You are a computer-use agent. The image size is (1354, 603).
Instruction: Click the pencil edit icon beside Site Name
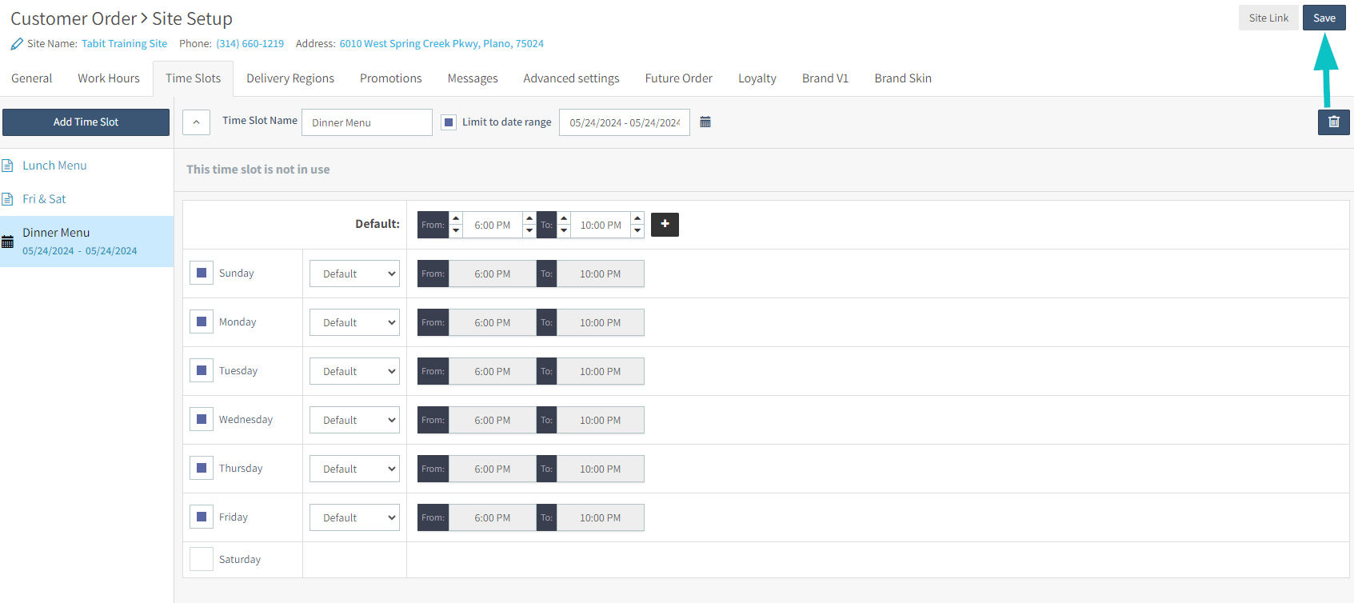pos(17,44)
